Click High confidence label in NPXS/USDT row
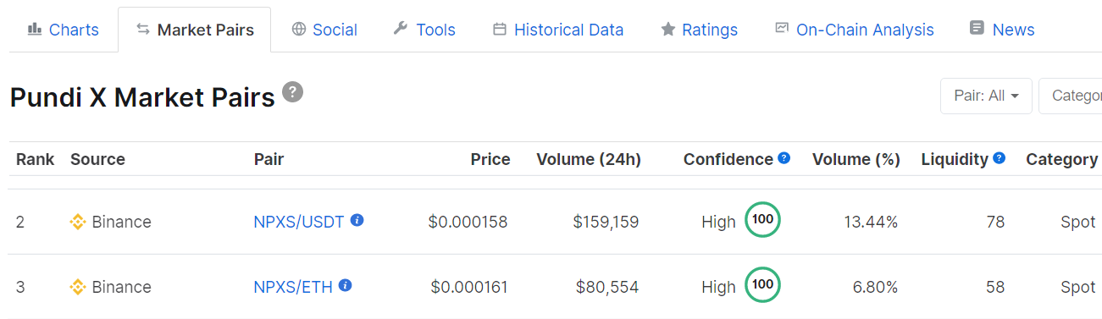The width and height of the screenshot is (1102, 319). tap(718, 222)
